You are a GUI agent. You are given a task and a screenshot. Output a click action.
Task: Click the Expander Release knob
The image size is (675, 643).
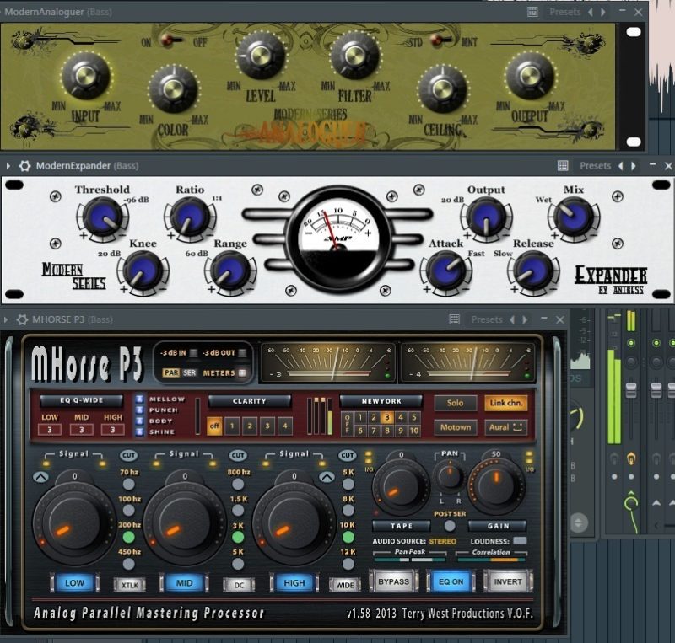coord(533,271)
